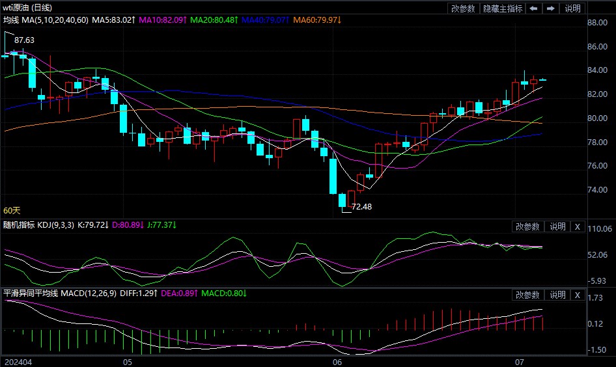Click the 72.48 low price marker
This screenshot has width=616, height=367.
coord(361,208)
